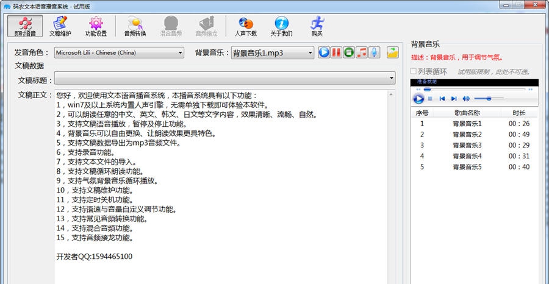The width and height of the screenshot is (549, 284).
Task: Skip to previous track in music player
Action: click(x=442, y=99)
